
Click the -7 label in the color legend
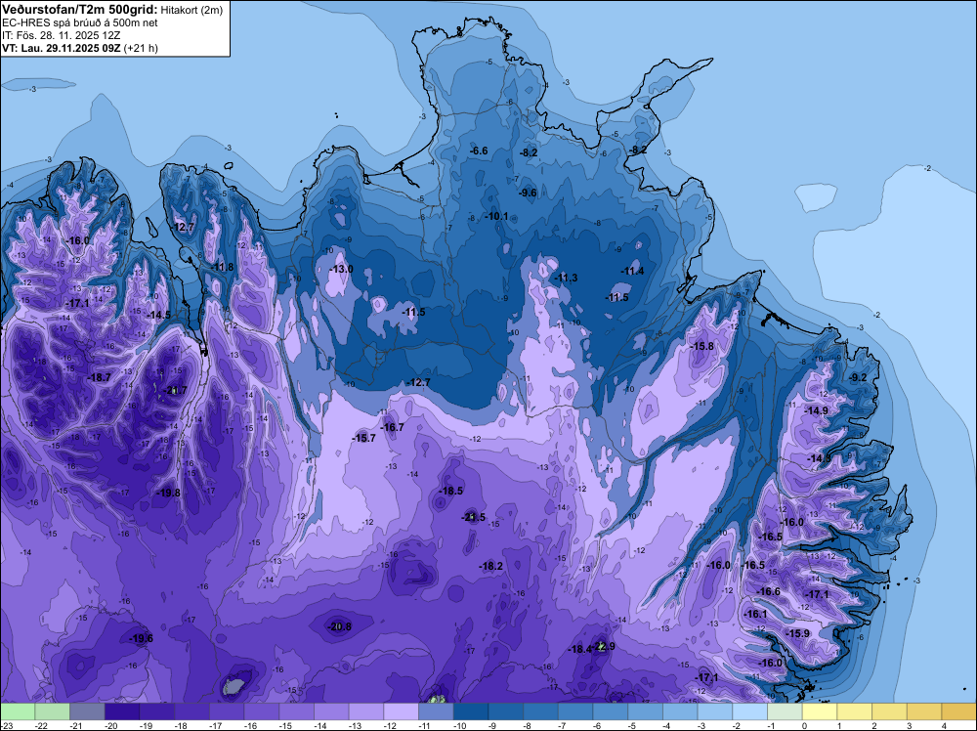[564, 725]
